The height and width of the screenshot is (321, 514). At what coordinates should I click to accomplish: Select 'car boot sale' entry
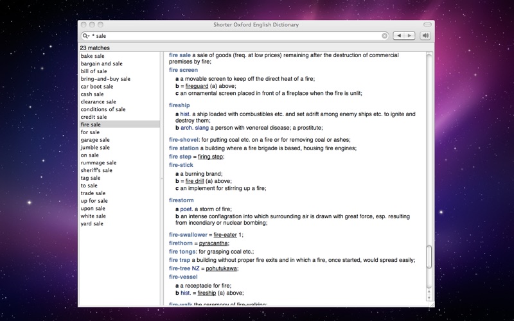click(x=120, y=87)
